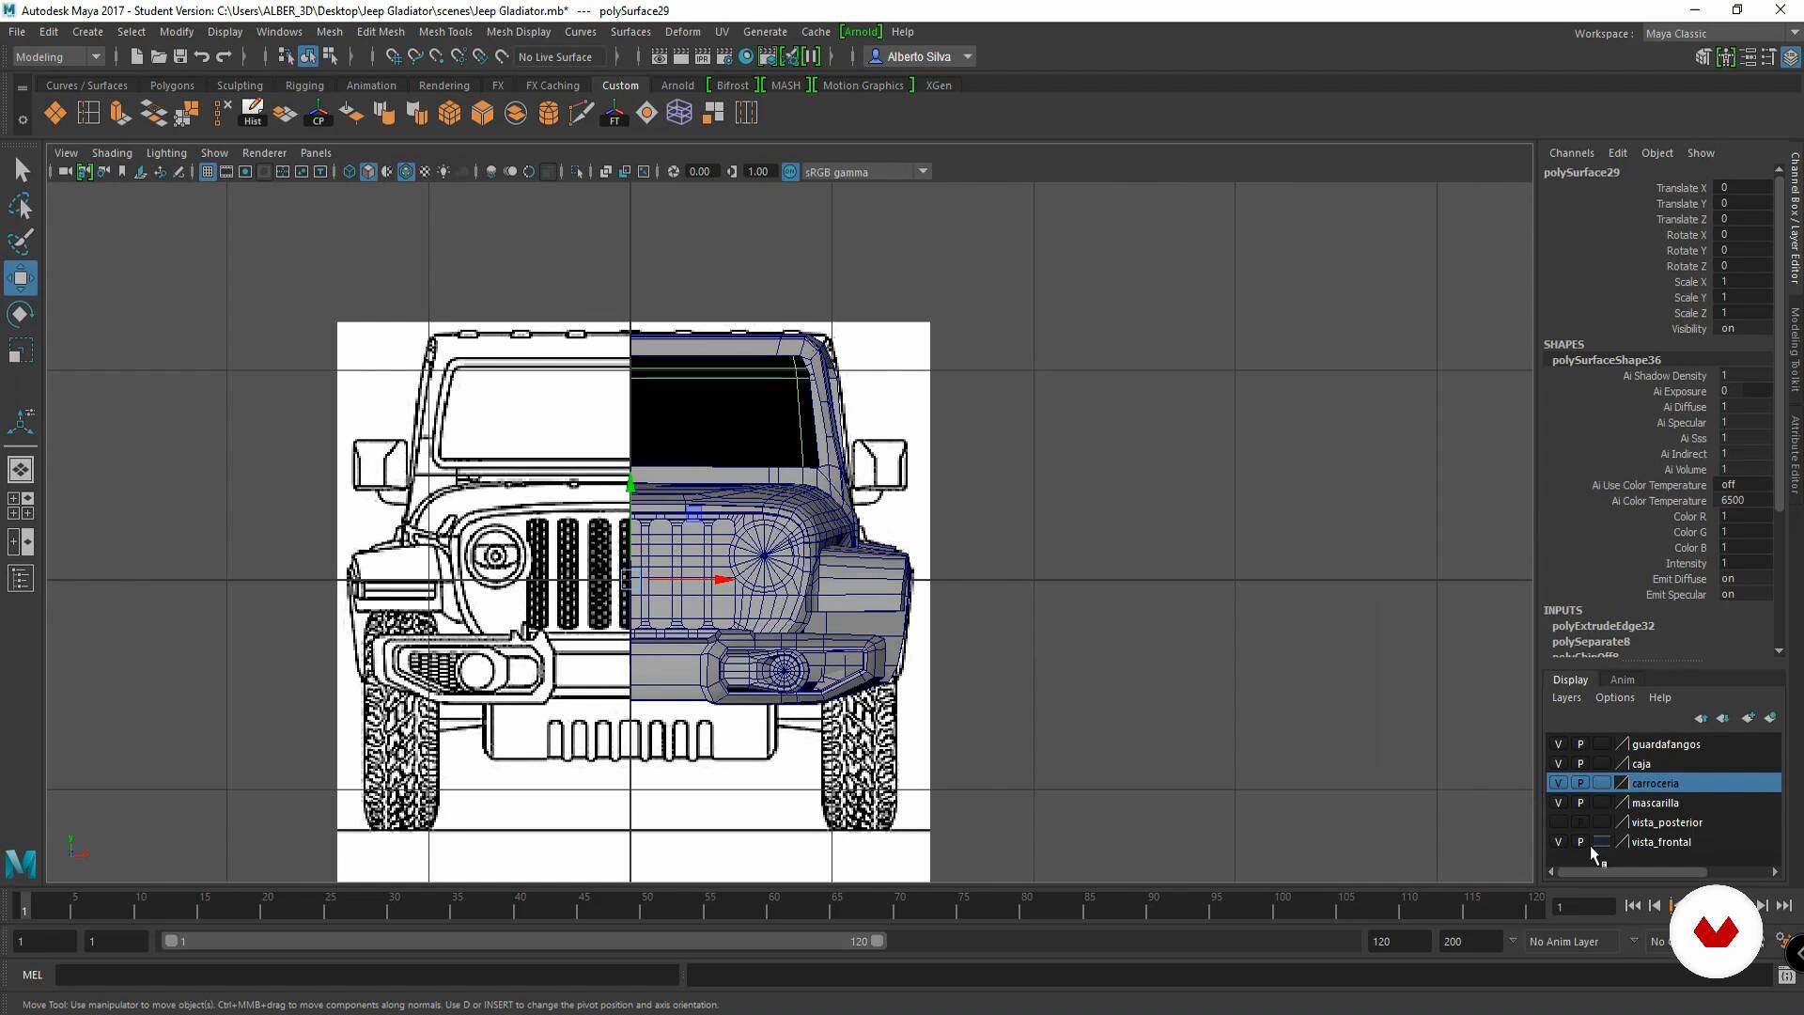Click the Hist shelf button
This screenshot has width=1804, height=1015.
tap(253, 113)
